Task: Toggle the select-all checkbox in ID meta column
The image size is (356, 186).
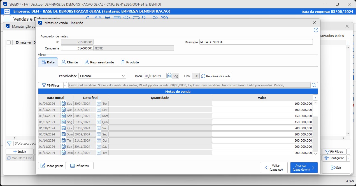Action: coord(9,42)
